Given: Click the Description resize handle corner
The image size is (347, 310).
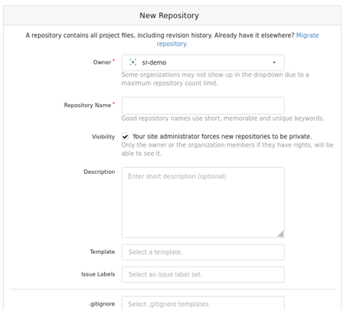Looking at the screenshot, I should click(x=281, y=234).
